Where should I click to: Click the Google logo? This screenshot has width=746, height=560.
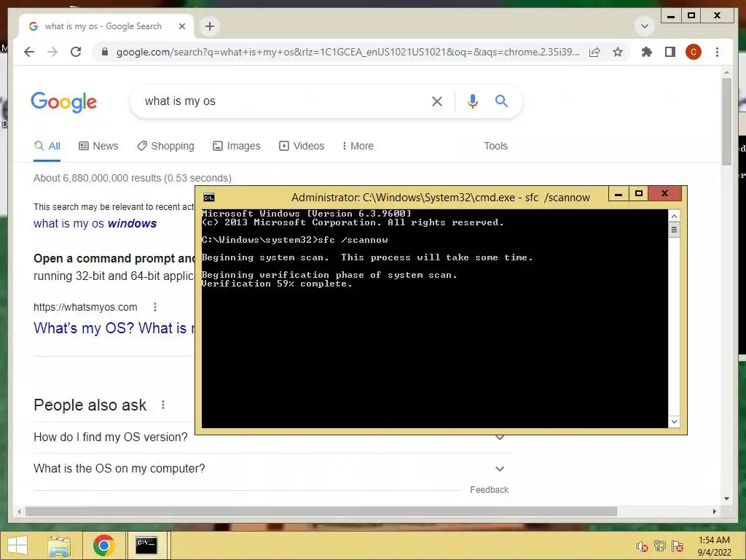pyautogui.click(x=64, y=102)
